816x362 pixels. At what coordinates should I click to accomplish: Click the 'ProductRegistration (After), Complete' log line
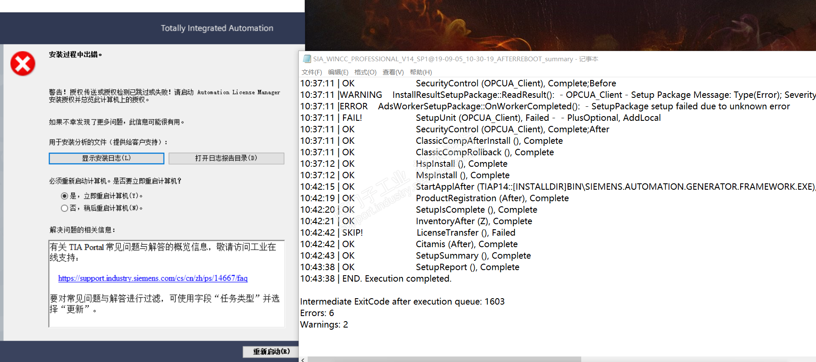pyautogui.click(x=435, y=198)
